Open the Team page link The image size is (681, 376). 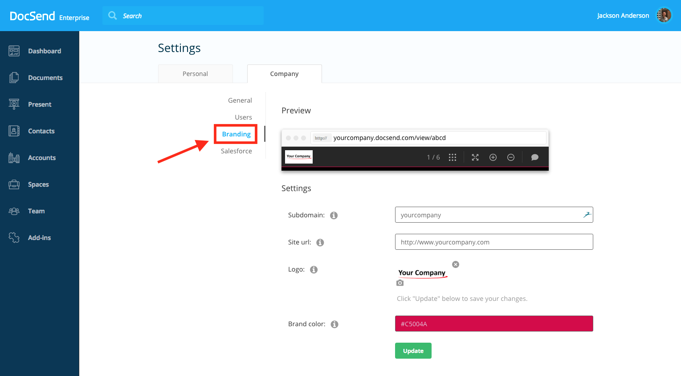[37, 211]
